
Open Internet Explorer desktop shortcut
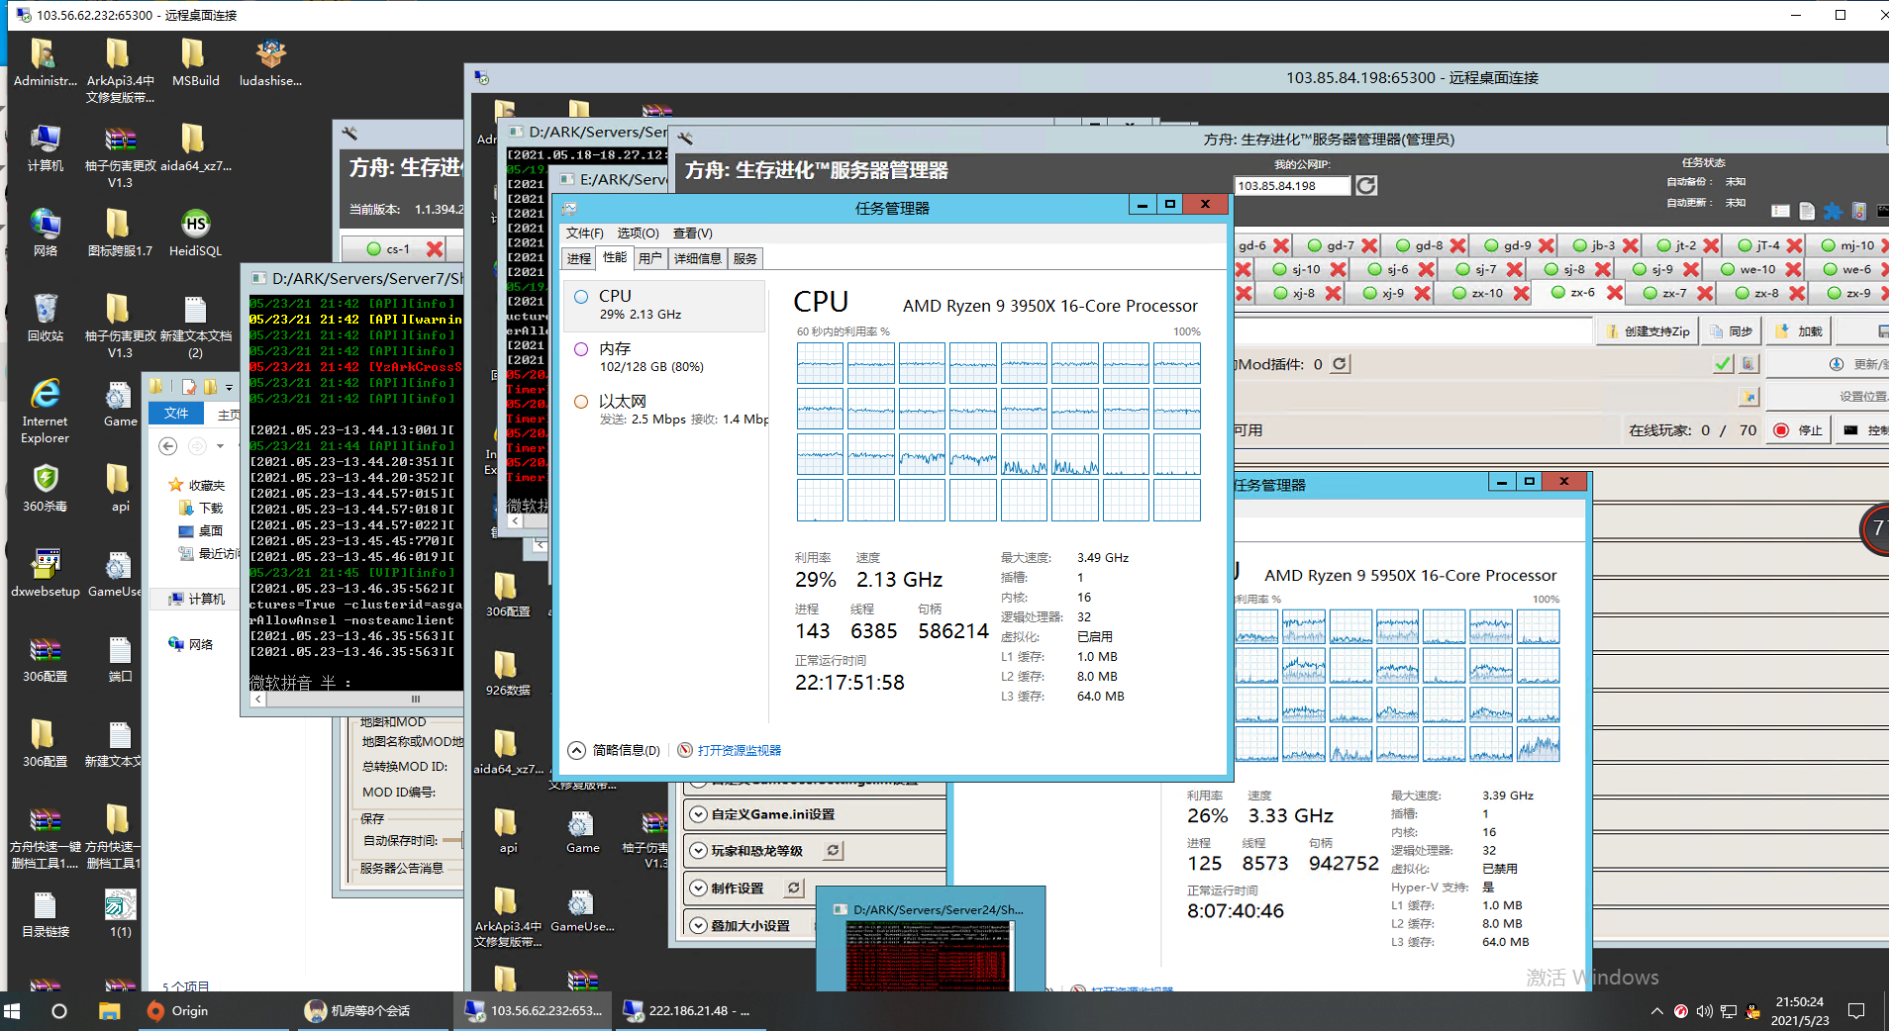[x=45, y=410]
